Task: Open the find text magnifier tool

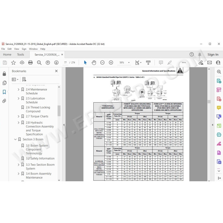Action: click(x=39, y=62)
